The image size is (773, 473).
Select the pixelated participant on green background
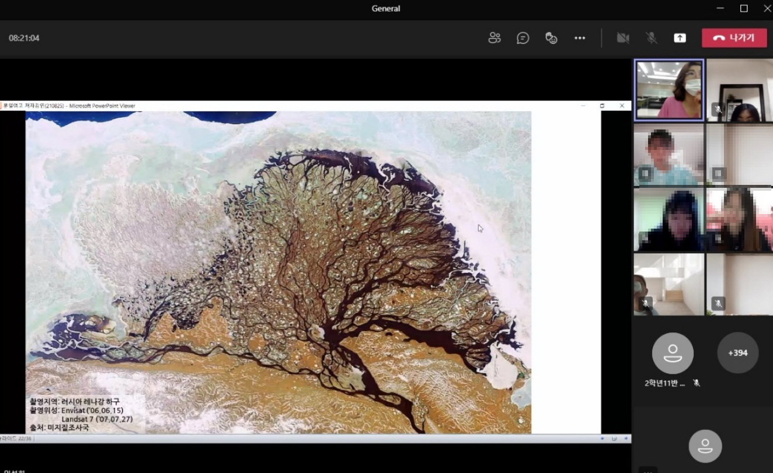tap(669, 219)
